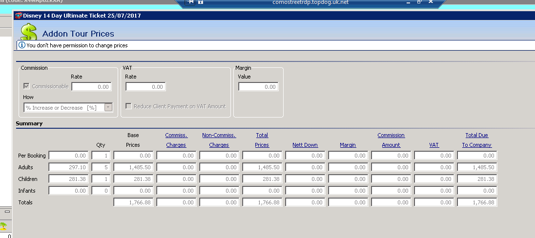The width and height of the screenshot is (535, 238).
Task: Click Children Nett Down field
Action: [x=306, y=179]
